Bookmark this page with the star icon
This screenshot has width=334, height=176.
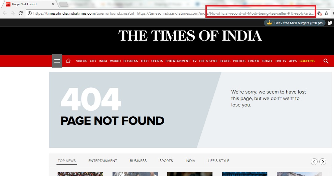[x=326, y=13]
